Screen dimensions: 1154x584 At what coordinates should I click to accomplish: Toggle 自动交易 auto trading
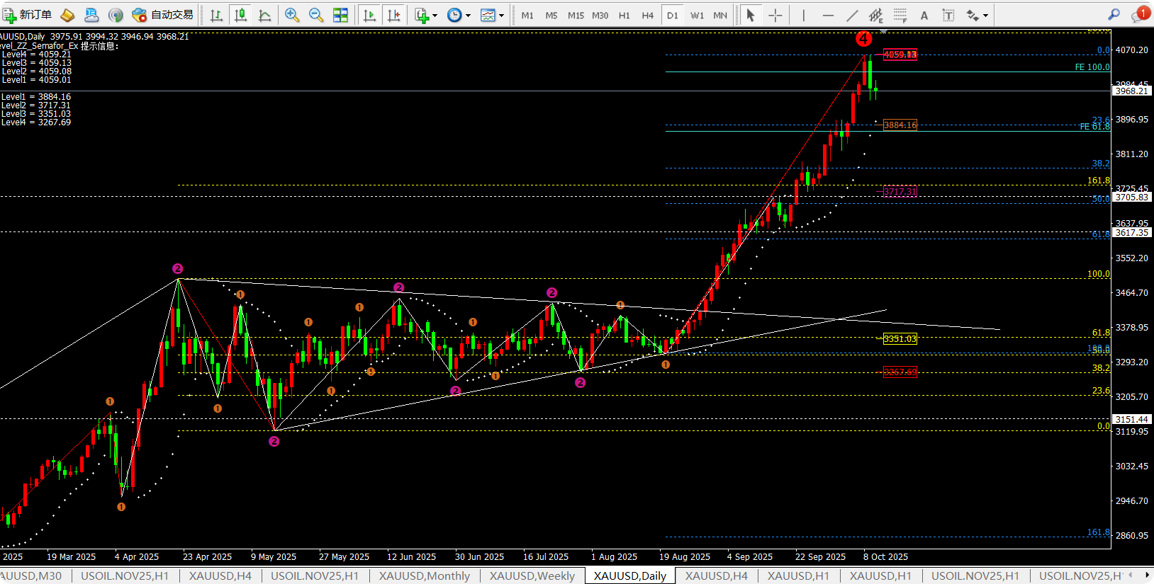point(162,15)
